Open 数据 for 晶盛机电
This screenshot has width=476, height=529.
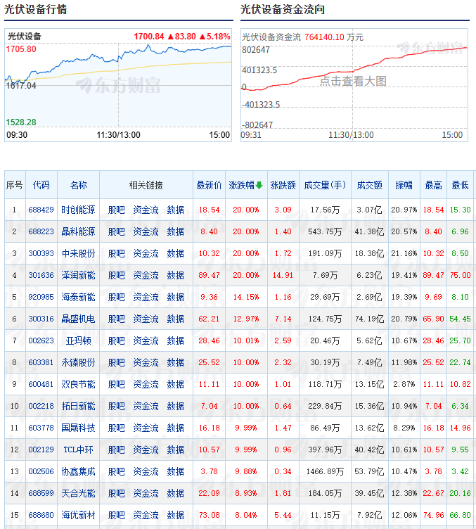[176, 319]
